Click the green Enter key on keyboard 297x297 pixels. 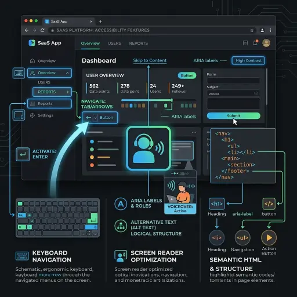93,218
